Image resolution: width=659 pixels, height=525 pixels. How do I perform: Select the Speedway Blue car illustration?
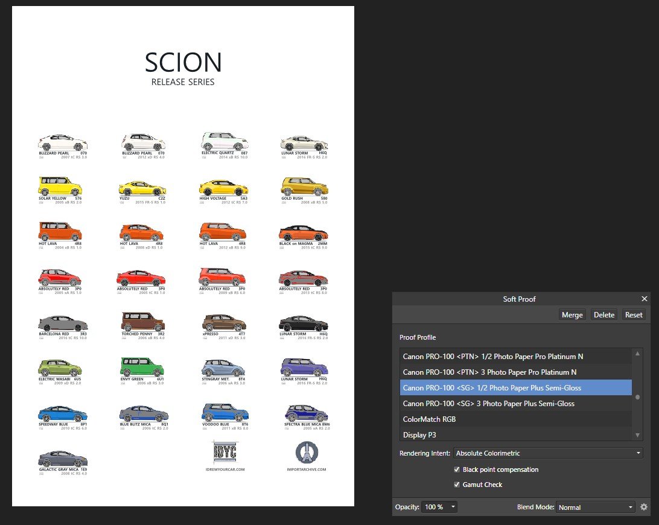coord(63,414)
